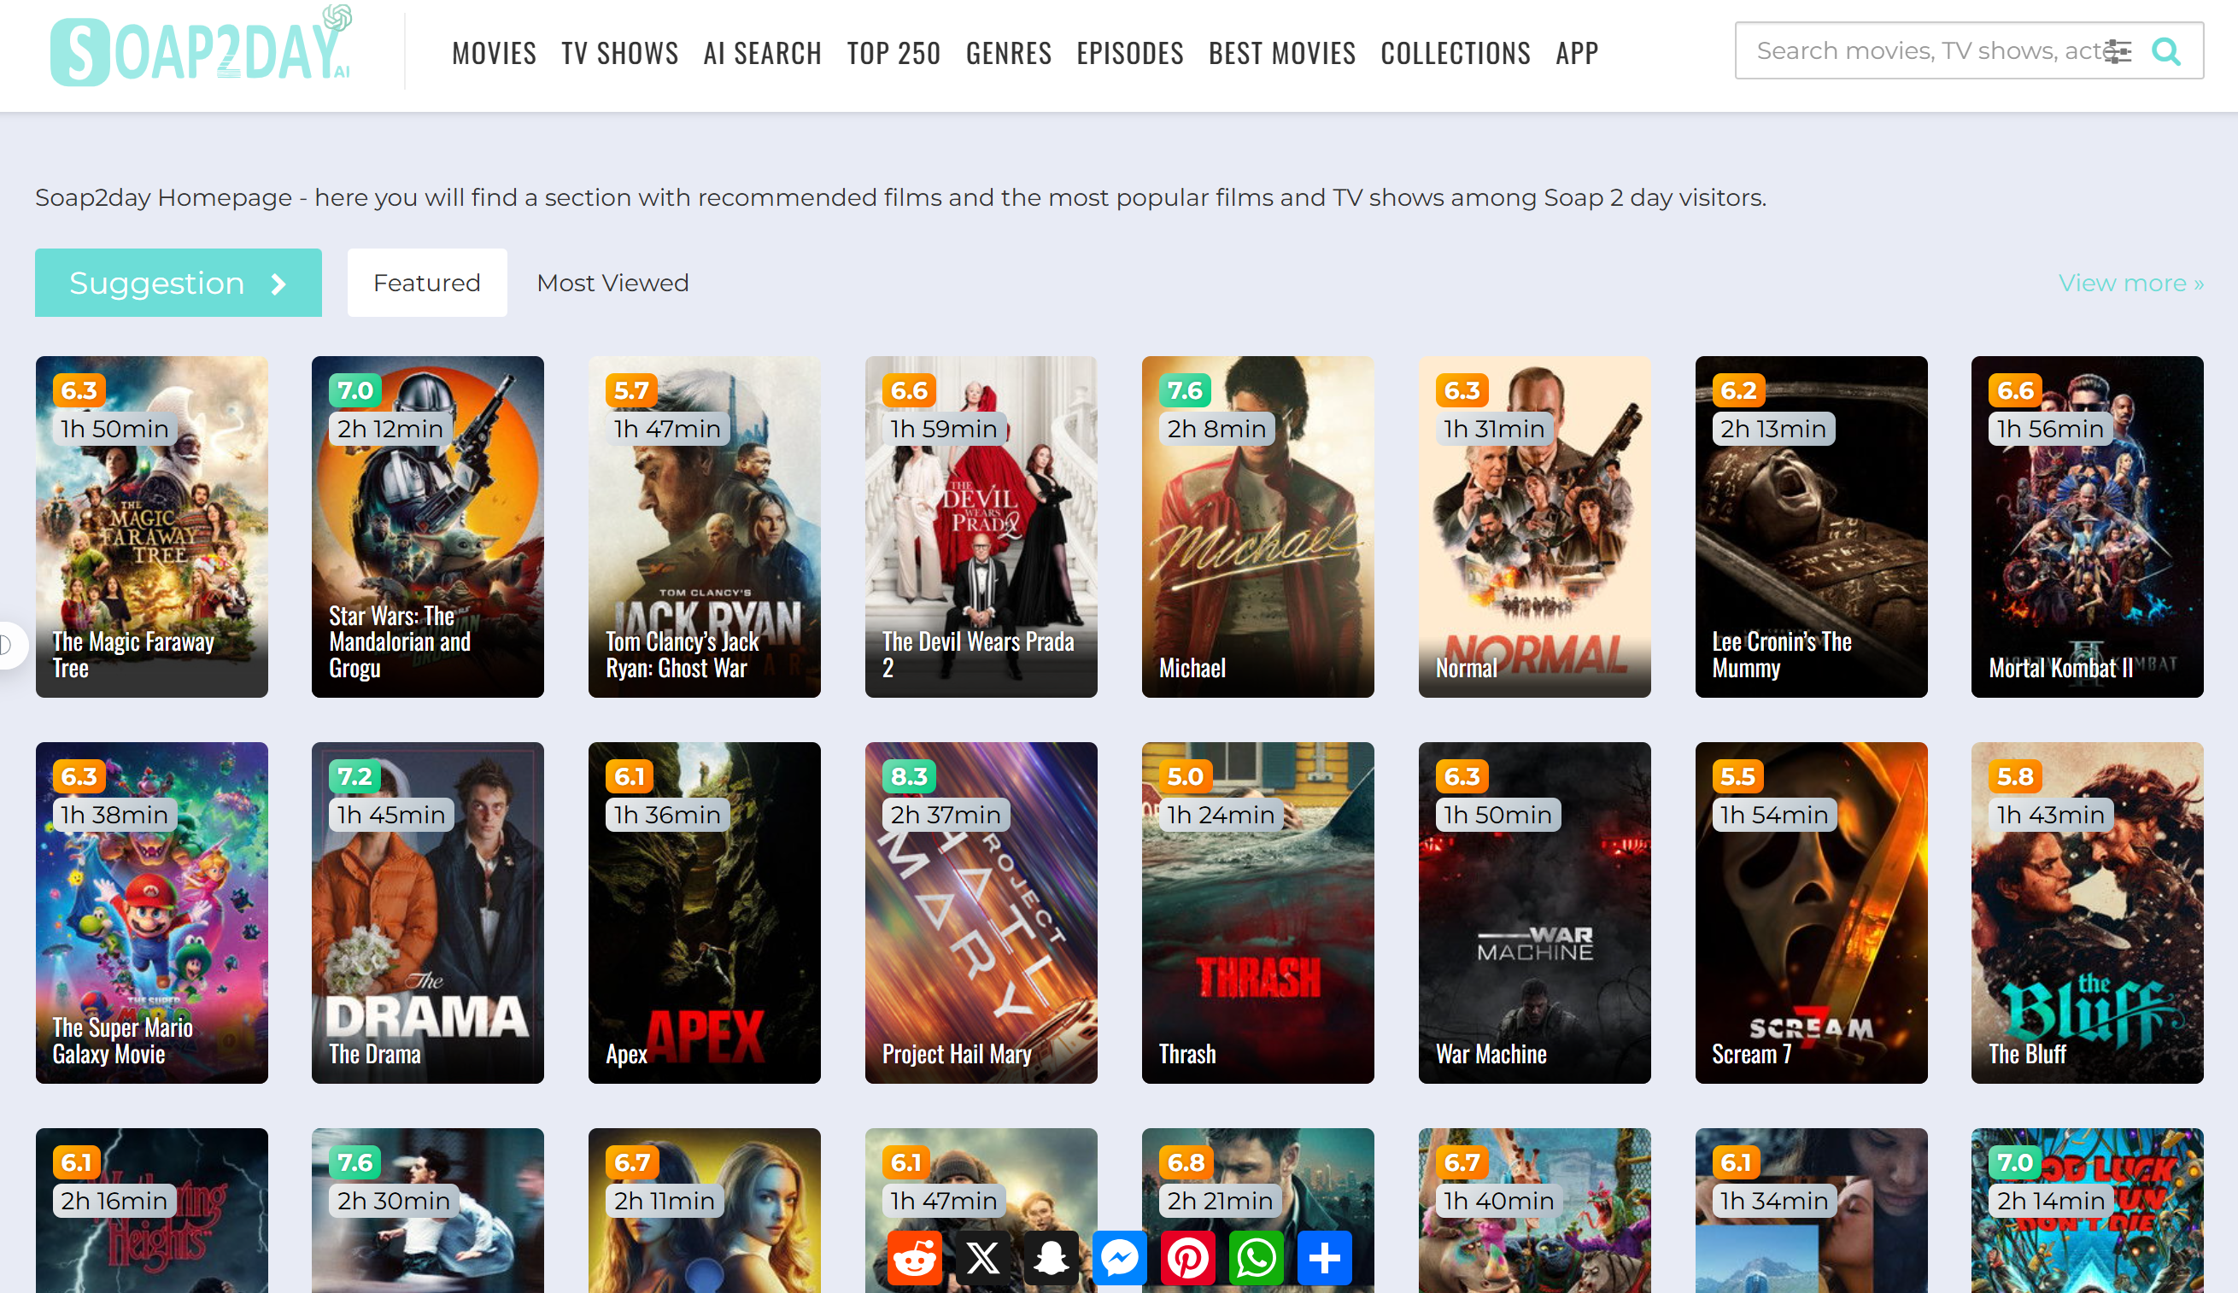Image resolution: width=2238 pixels, height=1293 pixels.
Task: Open the Top 250 page
Action: [x=893, y=53]
